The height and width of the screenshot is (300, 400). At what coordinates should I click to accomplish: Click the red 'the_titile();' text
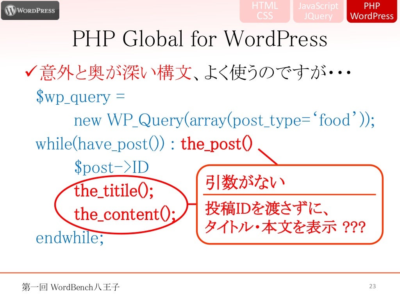click(x=114, y=191)
